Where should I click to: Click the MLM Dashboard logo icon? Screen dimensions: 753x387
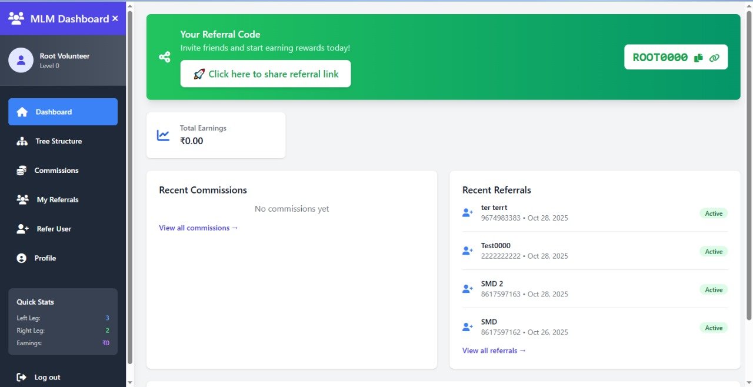(x=16, y=18)
